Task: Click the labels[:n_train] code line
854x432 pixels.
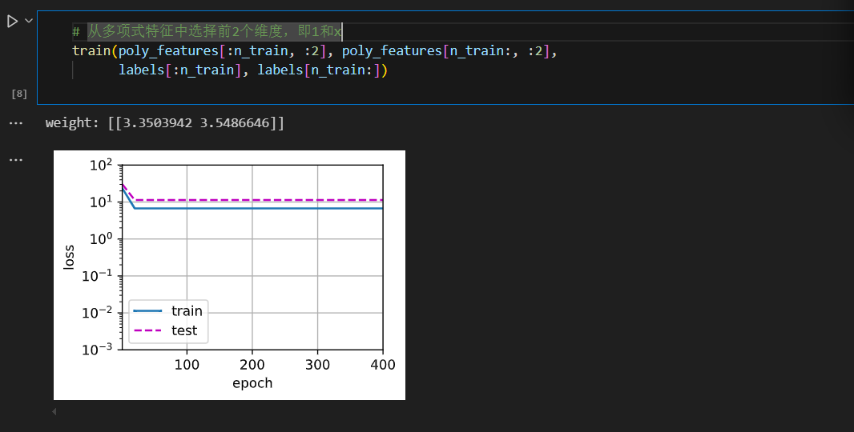Action: (252, 70)
